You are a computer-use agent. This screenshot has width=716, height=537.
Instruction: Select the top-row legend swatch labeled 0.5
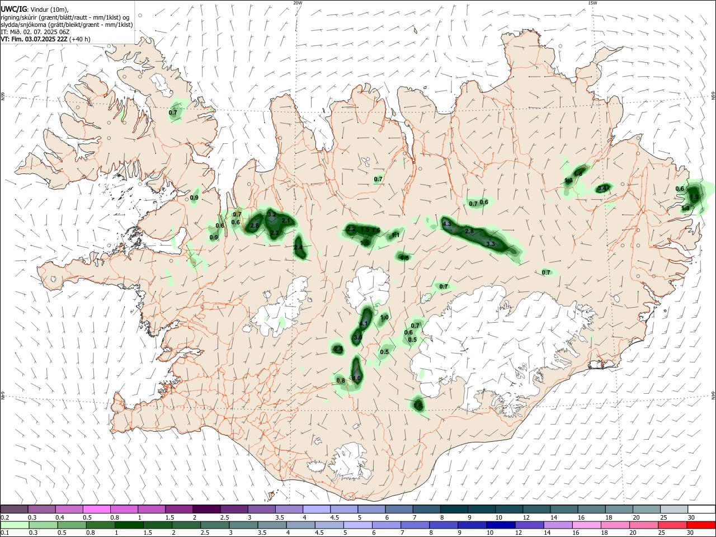click(x=96, y=509)
